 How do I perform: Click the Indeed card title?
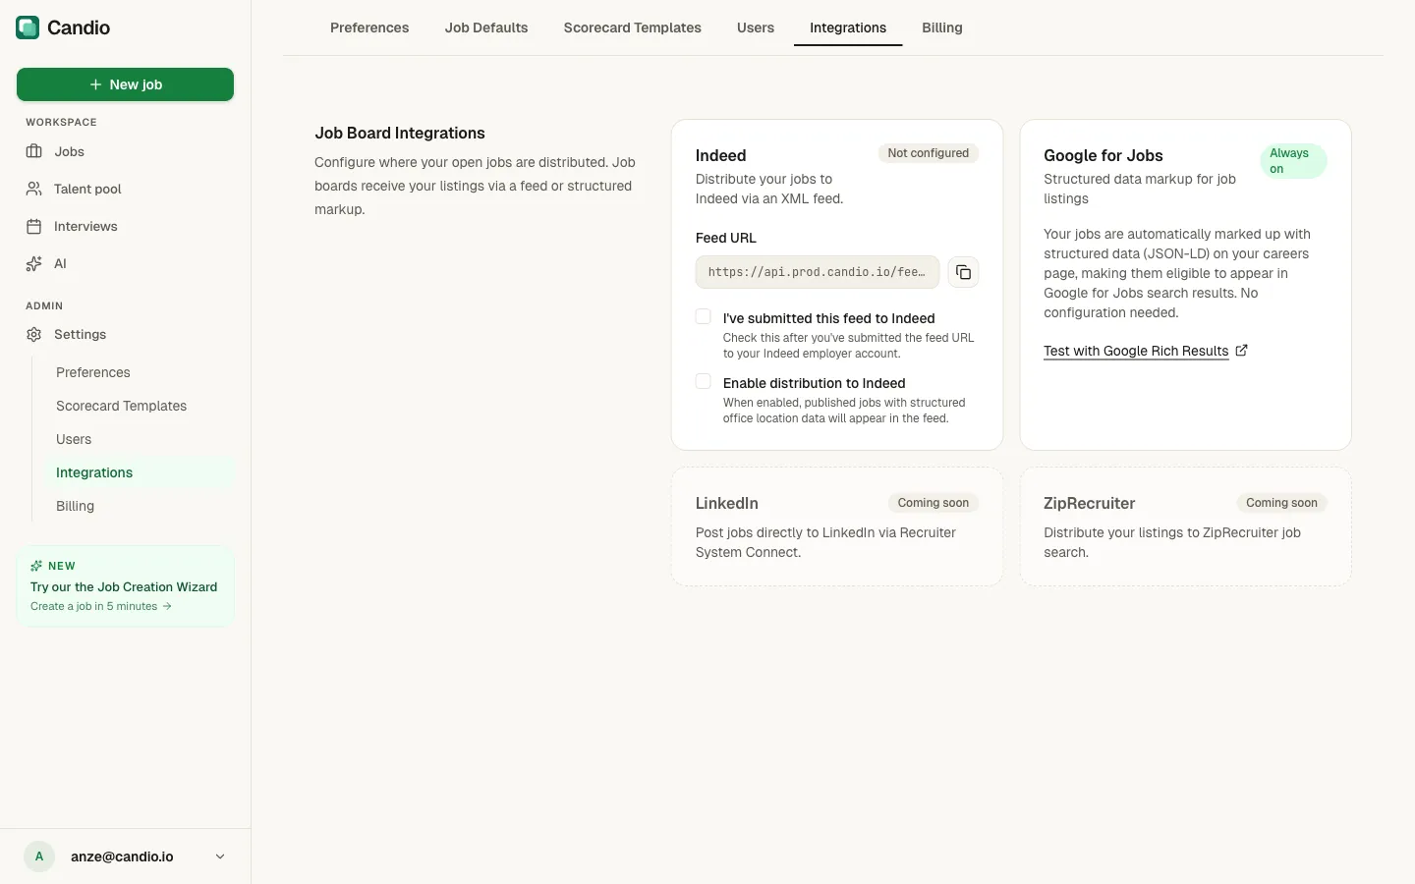click(x=720, y=155)
